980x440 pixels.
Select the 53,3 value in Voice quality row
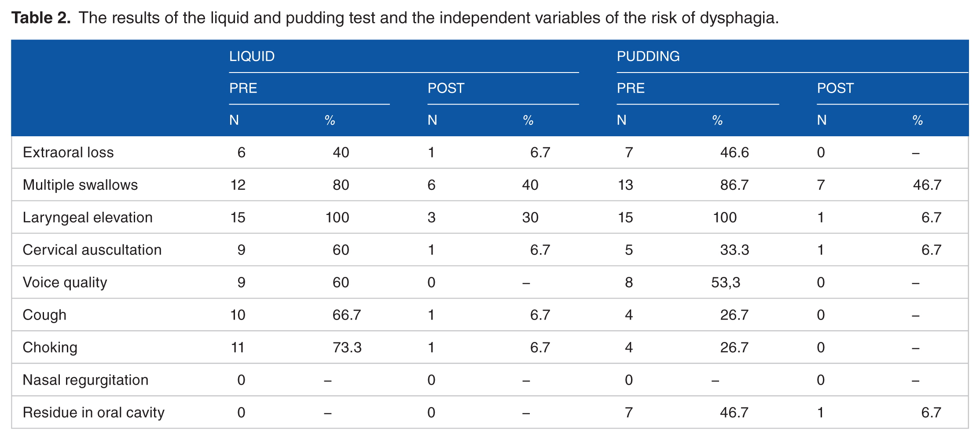(726, 283)
